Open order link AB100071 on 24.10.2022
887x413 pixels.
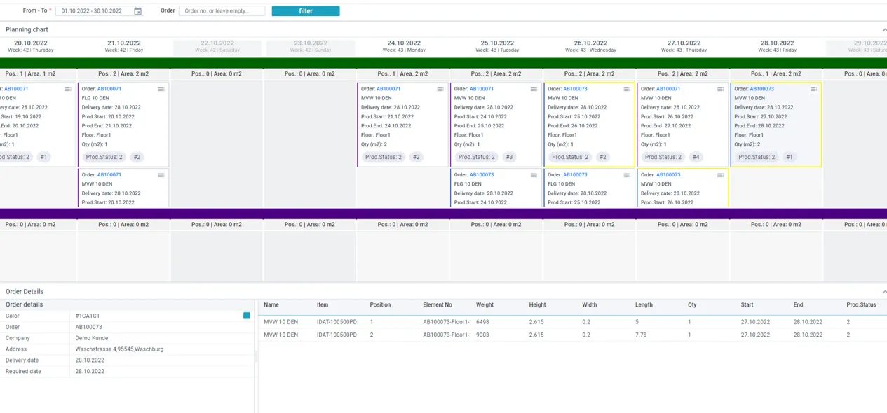388,89
